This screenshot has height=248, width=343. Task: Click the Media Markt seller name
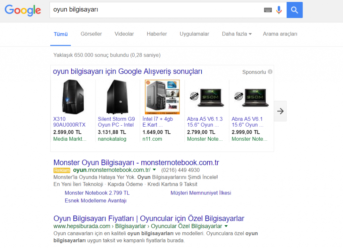click(x=70, y=139)
